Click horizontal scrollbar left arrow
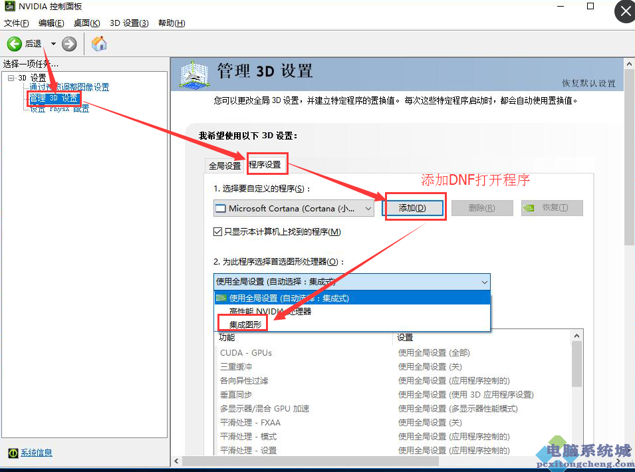Viewport: 635px width, 472px height. click(x=176, y=461)
